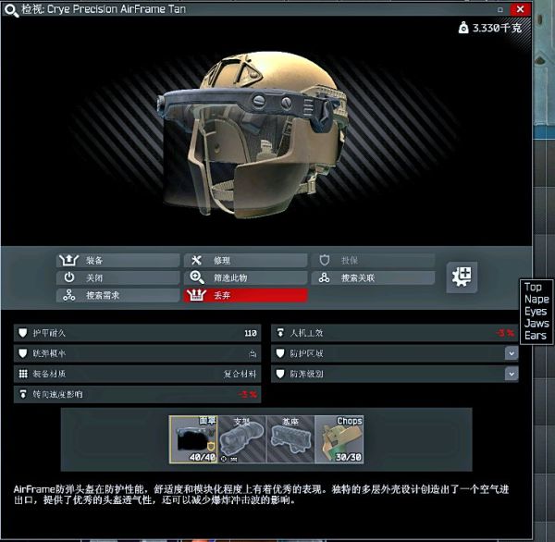Close the inspection window with red X
Viewport: 555px width, 542px height.
point(520,9)
